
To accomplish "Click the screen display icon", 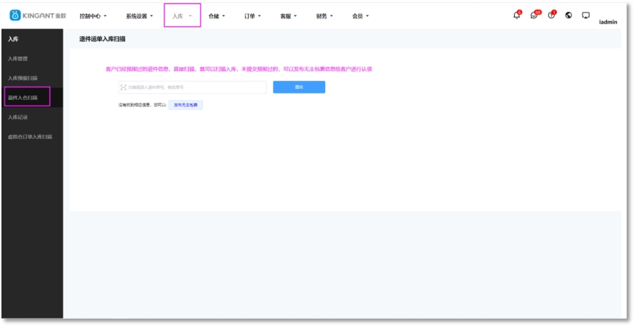I will click(x=586, y=15).
